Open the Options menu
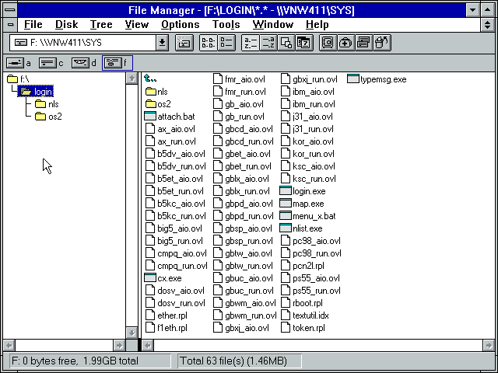 180,24
